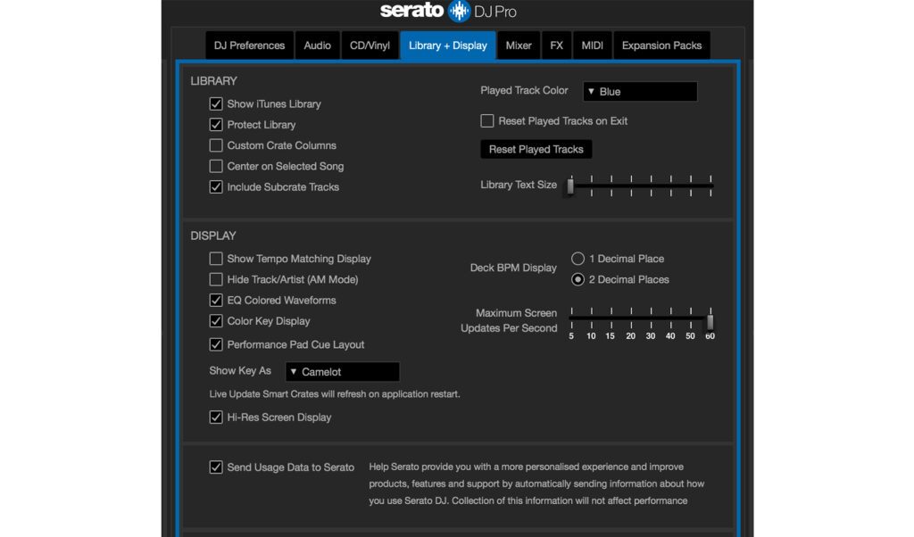The width and height of the screenshot is (914, 537).
Task: Enable Center on Selected Song
Action: 216,166
